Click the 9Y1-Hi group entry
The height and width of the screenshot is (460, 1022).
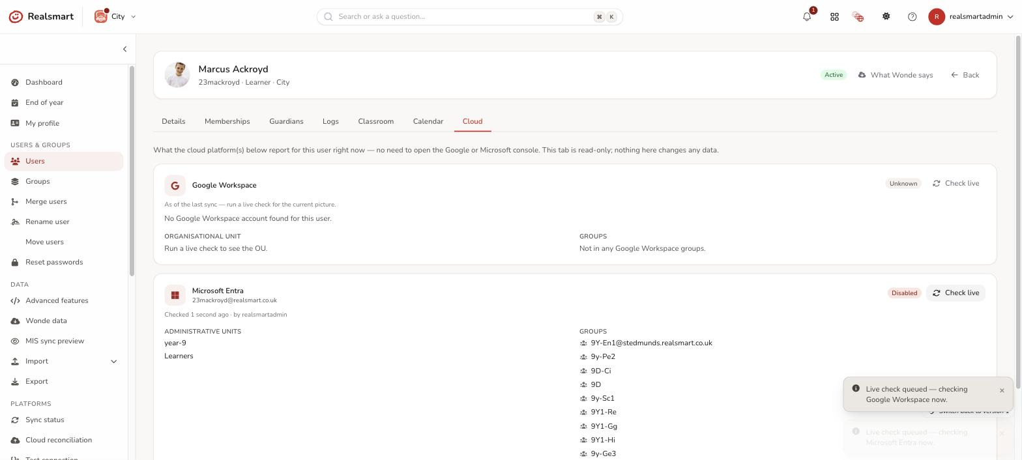[602, 440]
